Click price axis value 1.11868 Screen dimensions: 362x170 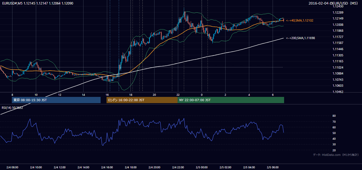338,31
